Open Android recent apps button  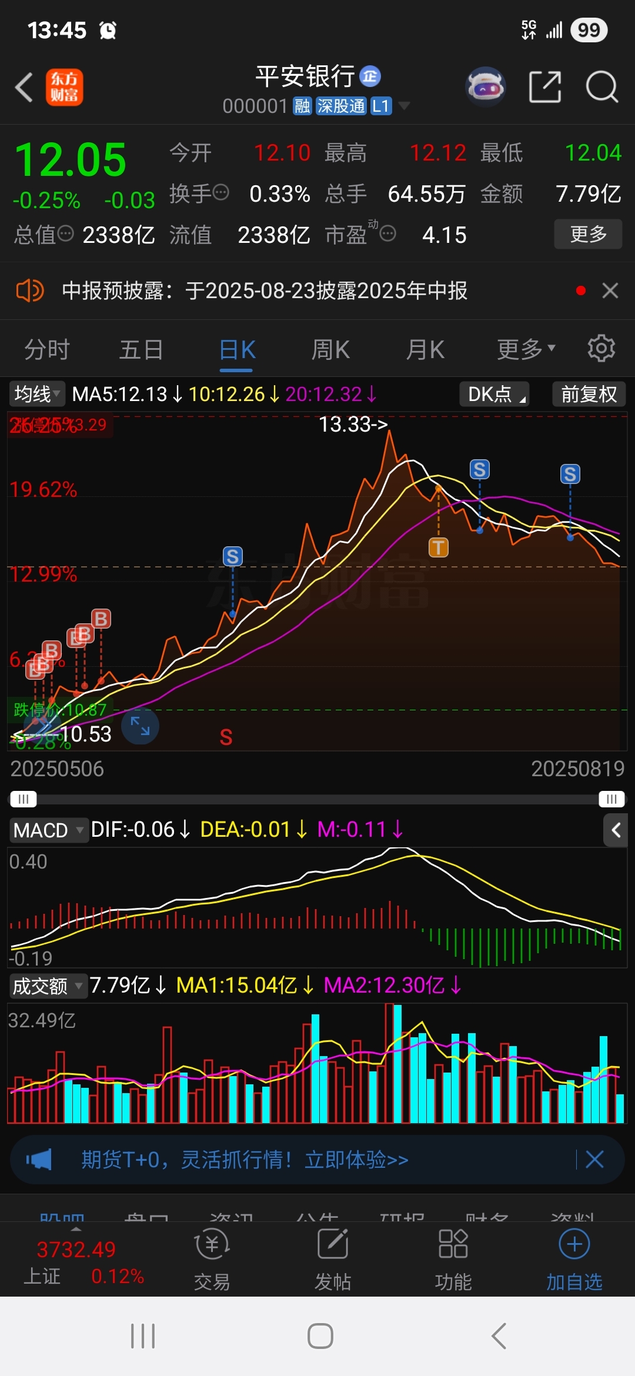(143, 1336)
